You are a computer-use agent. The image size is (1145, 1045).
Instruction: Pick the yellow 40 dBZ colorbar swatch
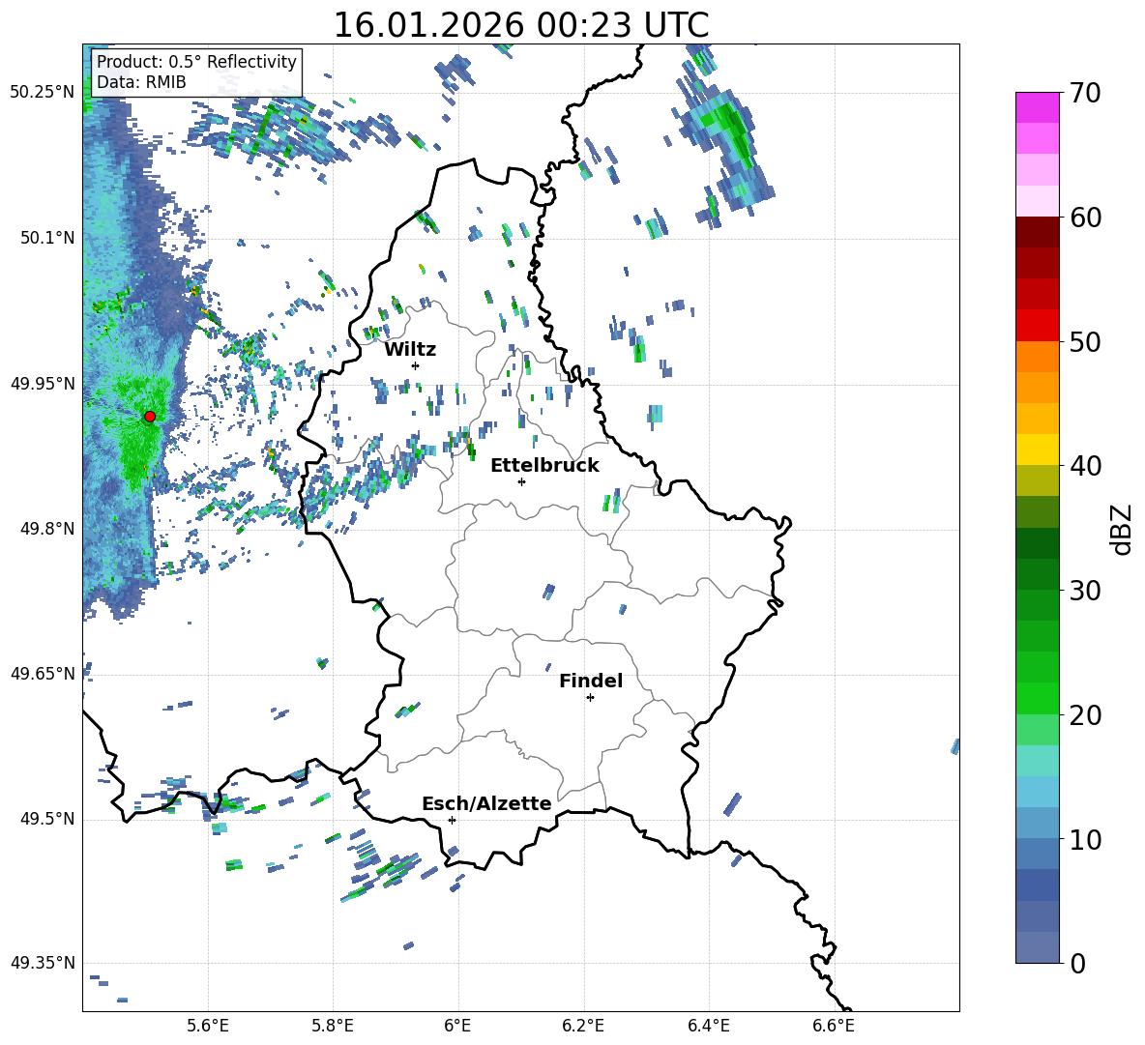click(1038, 450)
